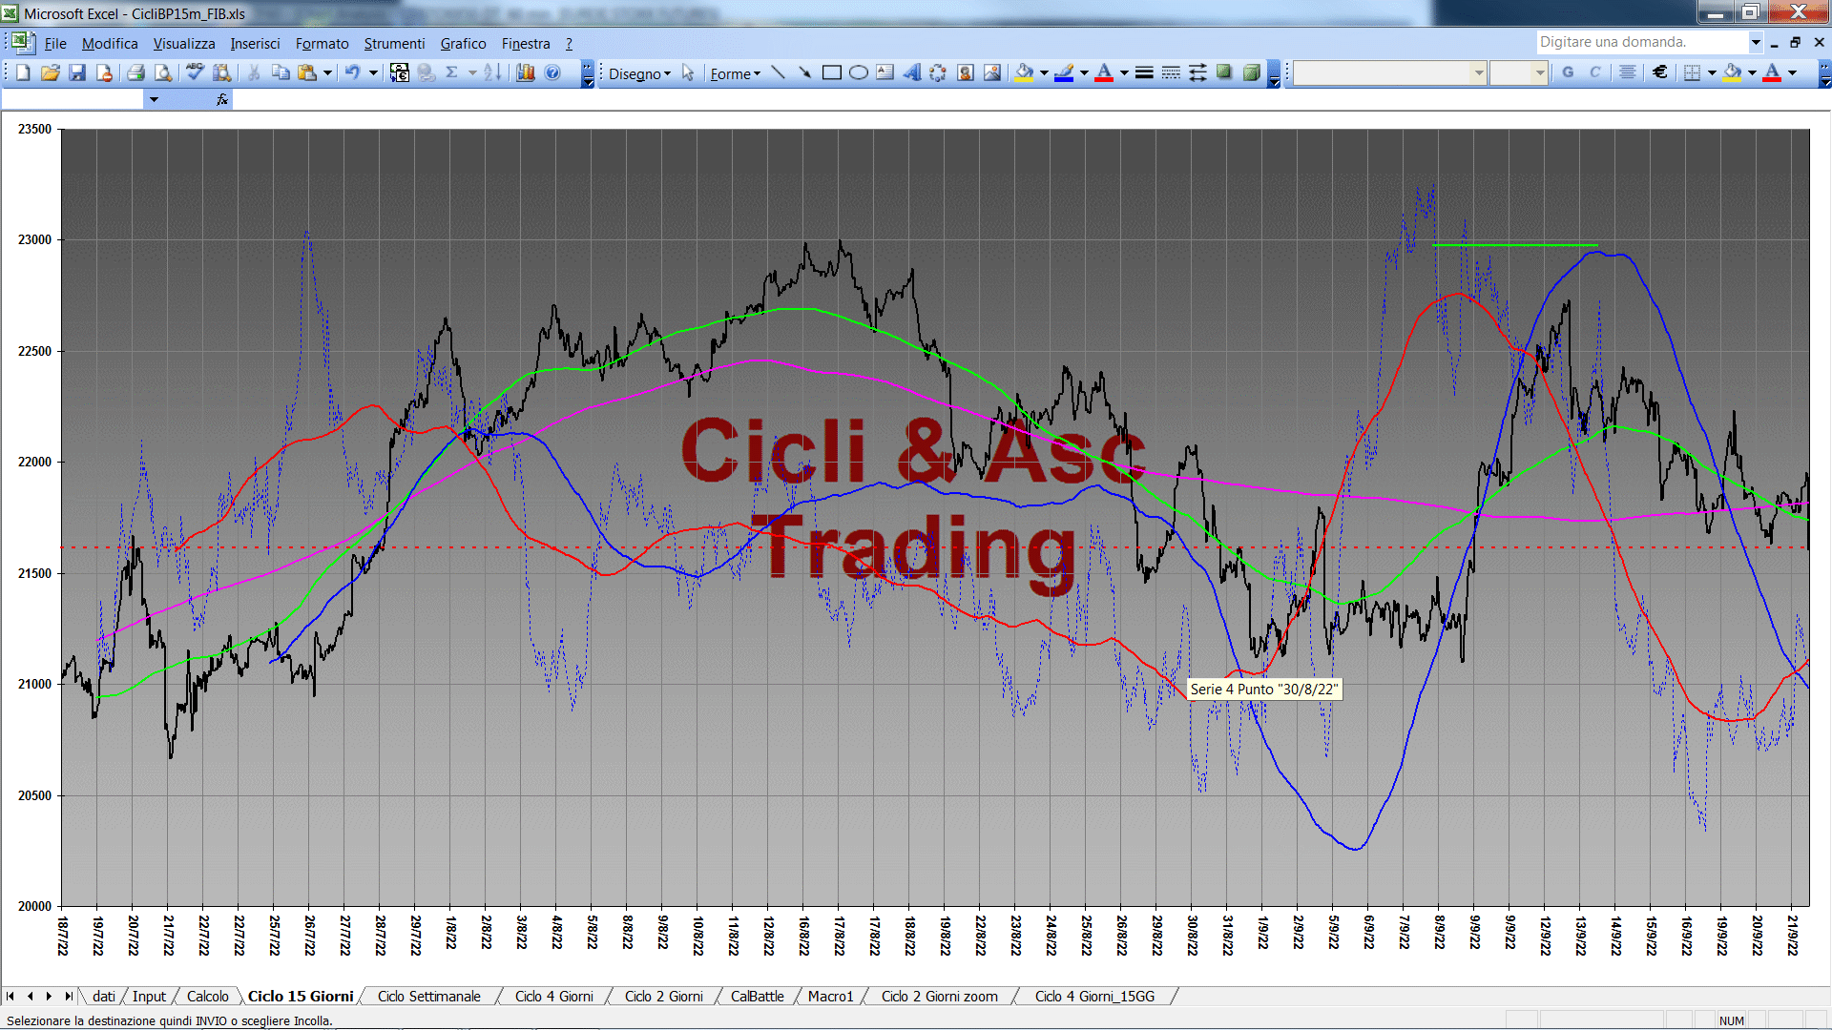
Task: Select the Arrow drawing tool
Action: (804, 72)
